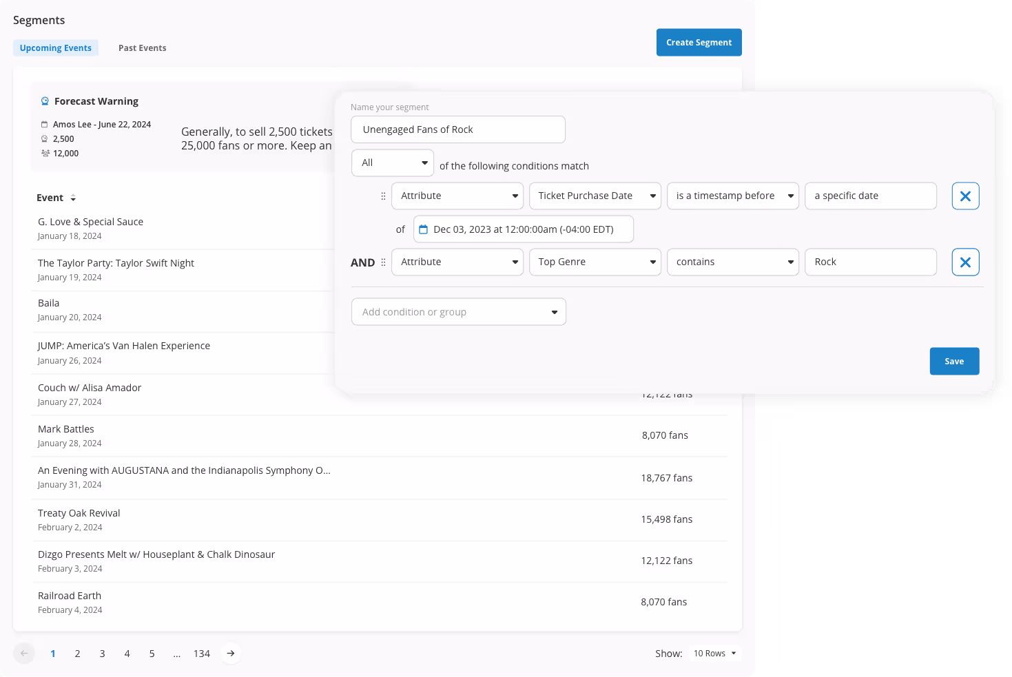
Task: Click the Forecast Warning icon
Action: coord(45,101)
